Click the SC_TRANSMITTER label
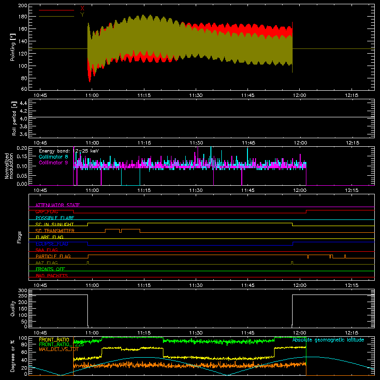 (55, 231)
